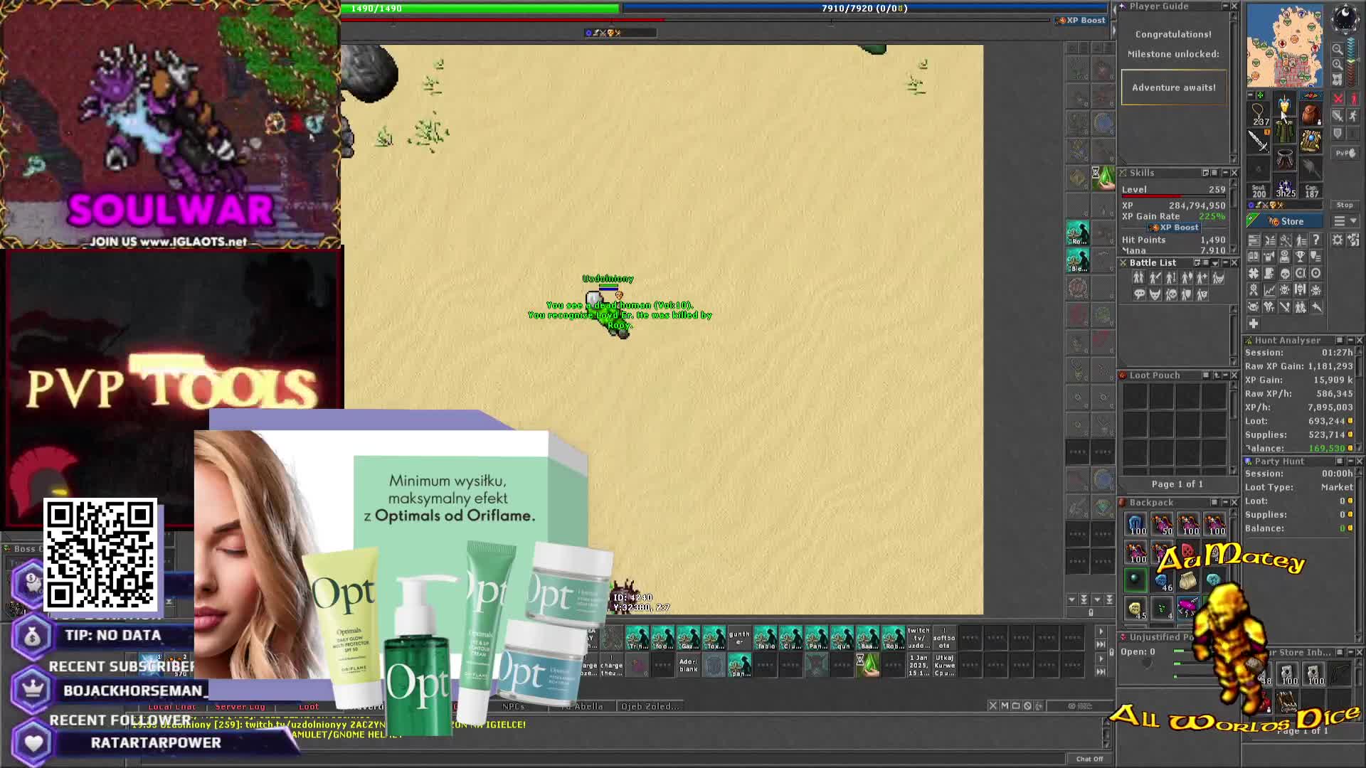Click the 'Adori blank' action bar hotkey
The height and width of the screenshot is (768, 1366).
click(688, 666)
